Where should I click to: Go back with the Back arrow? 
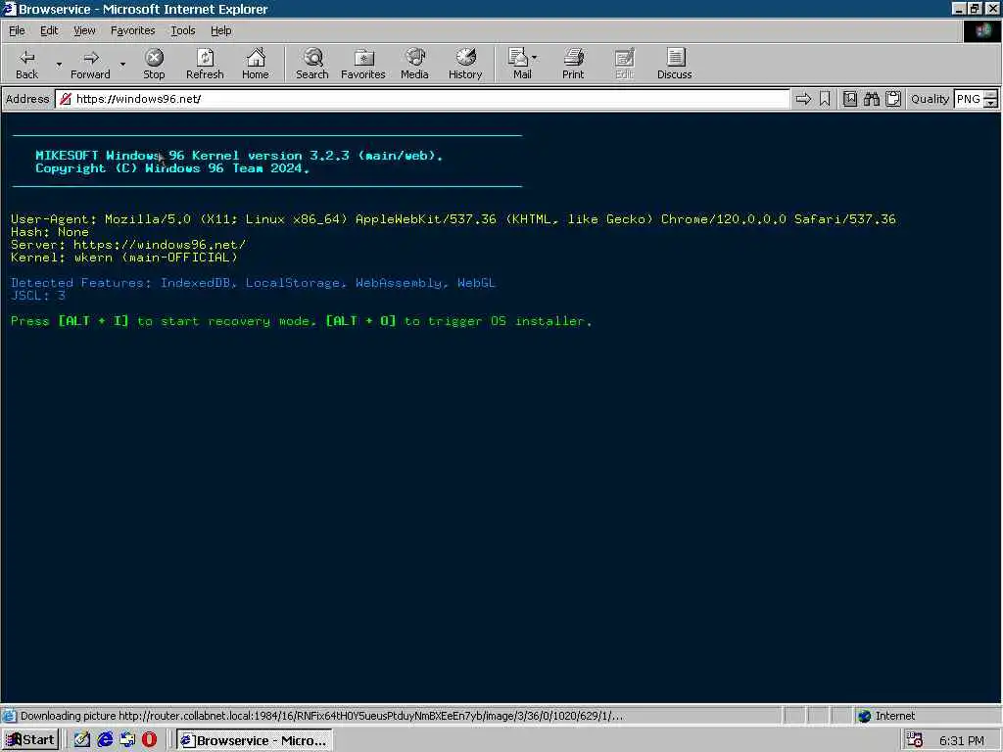click(x=26, y=64)
